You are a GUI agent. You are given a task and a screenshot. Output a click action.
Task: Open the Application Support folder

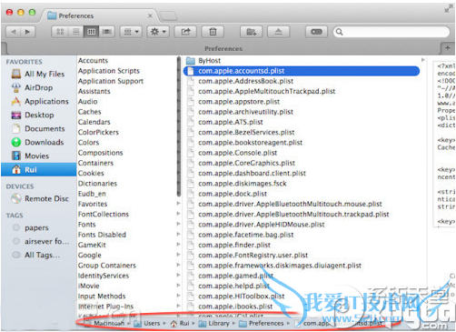(111, 81)
